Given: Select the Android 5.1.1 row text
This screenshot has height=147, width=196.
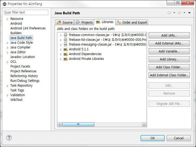Looking at the screenshot, I should click(79, 49).
